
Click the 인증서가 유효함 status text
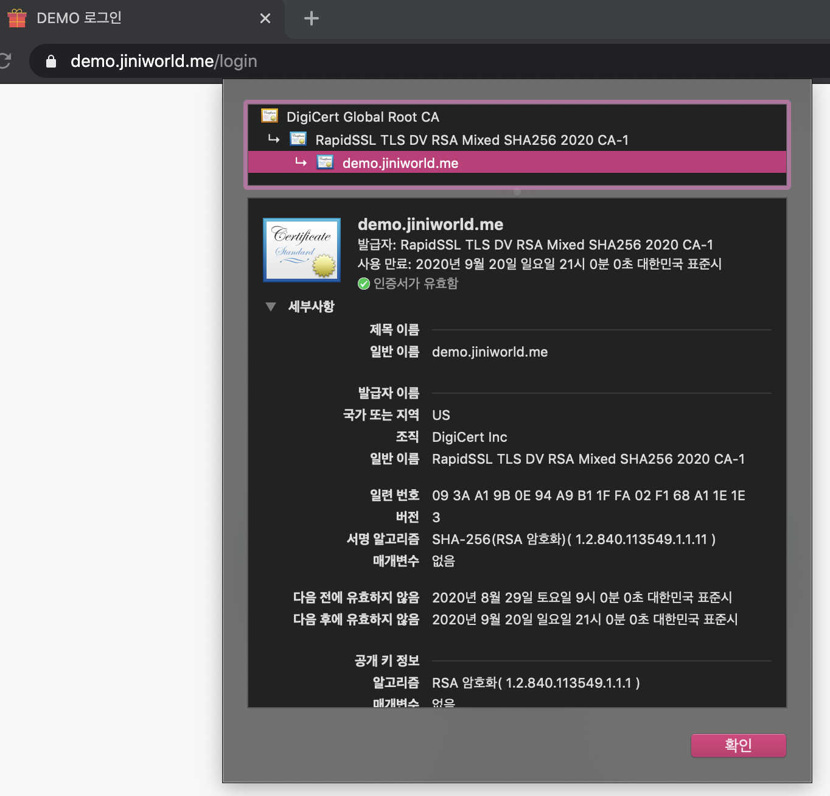(416, 284)
